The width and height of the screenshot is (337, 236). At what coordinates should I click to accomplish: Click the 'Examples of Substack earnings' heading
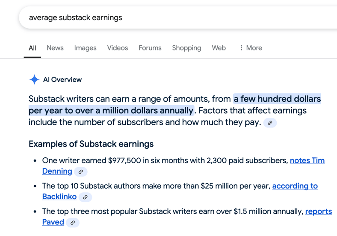91,144
